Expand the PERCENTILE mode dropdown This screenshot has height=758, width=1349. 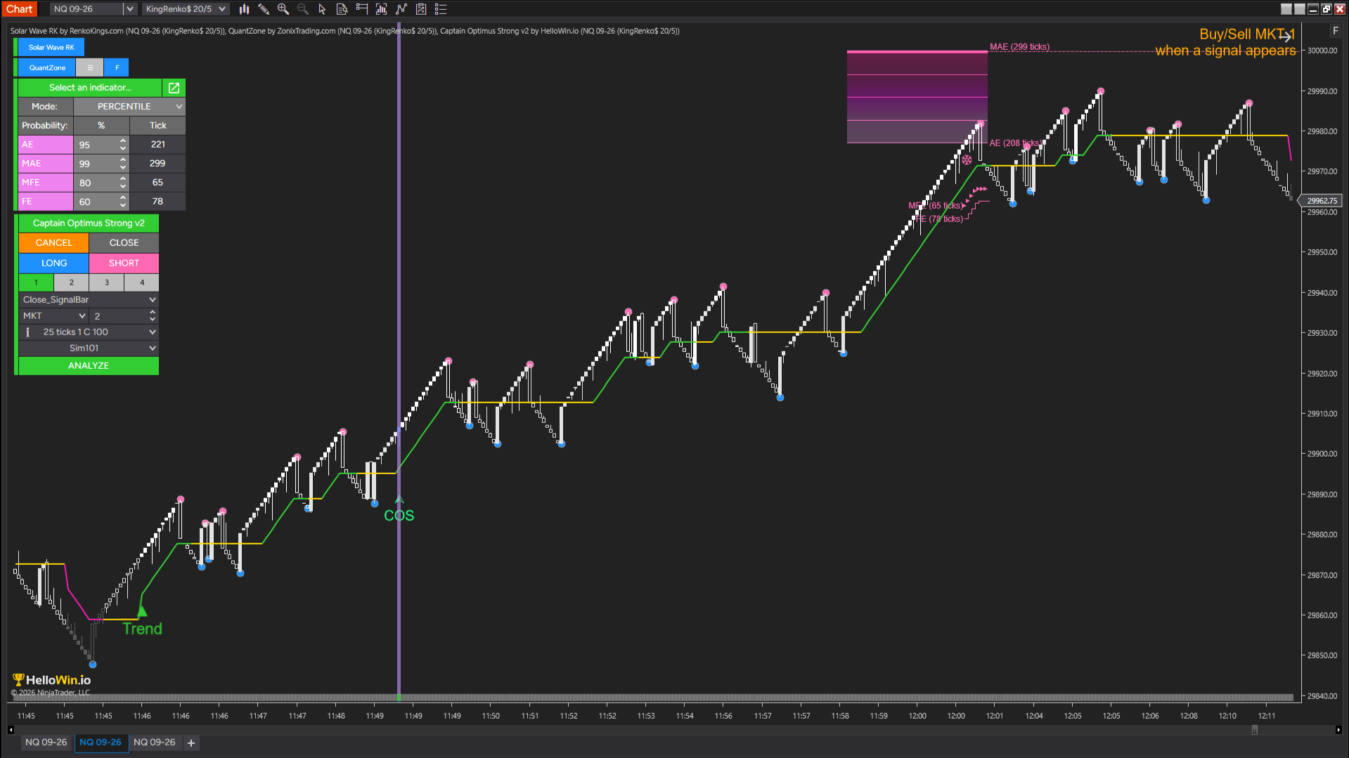pyautogui.click(x=129, y=107)
